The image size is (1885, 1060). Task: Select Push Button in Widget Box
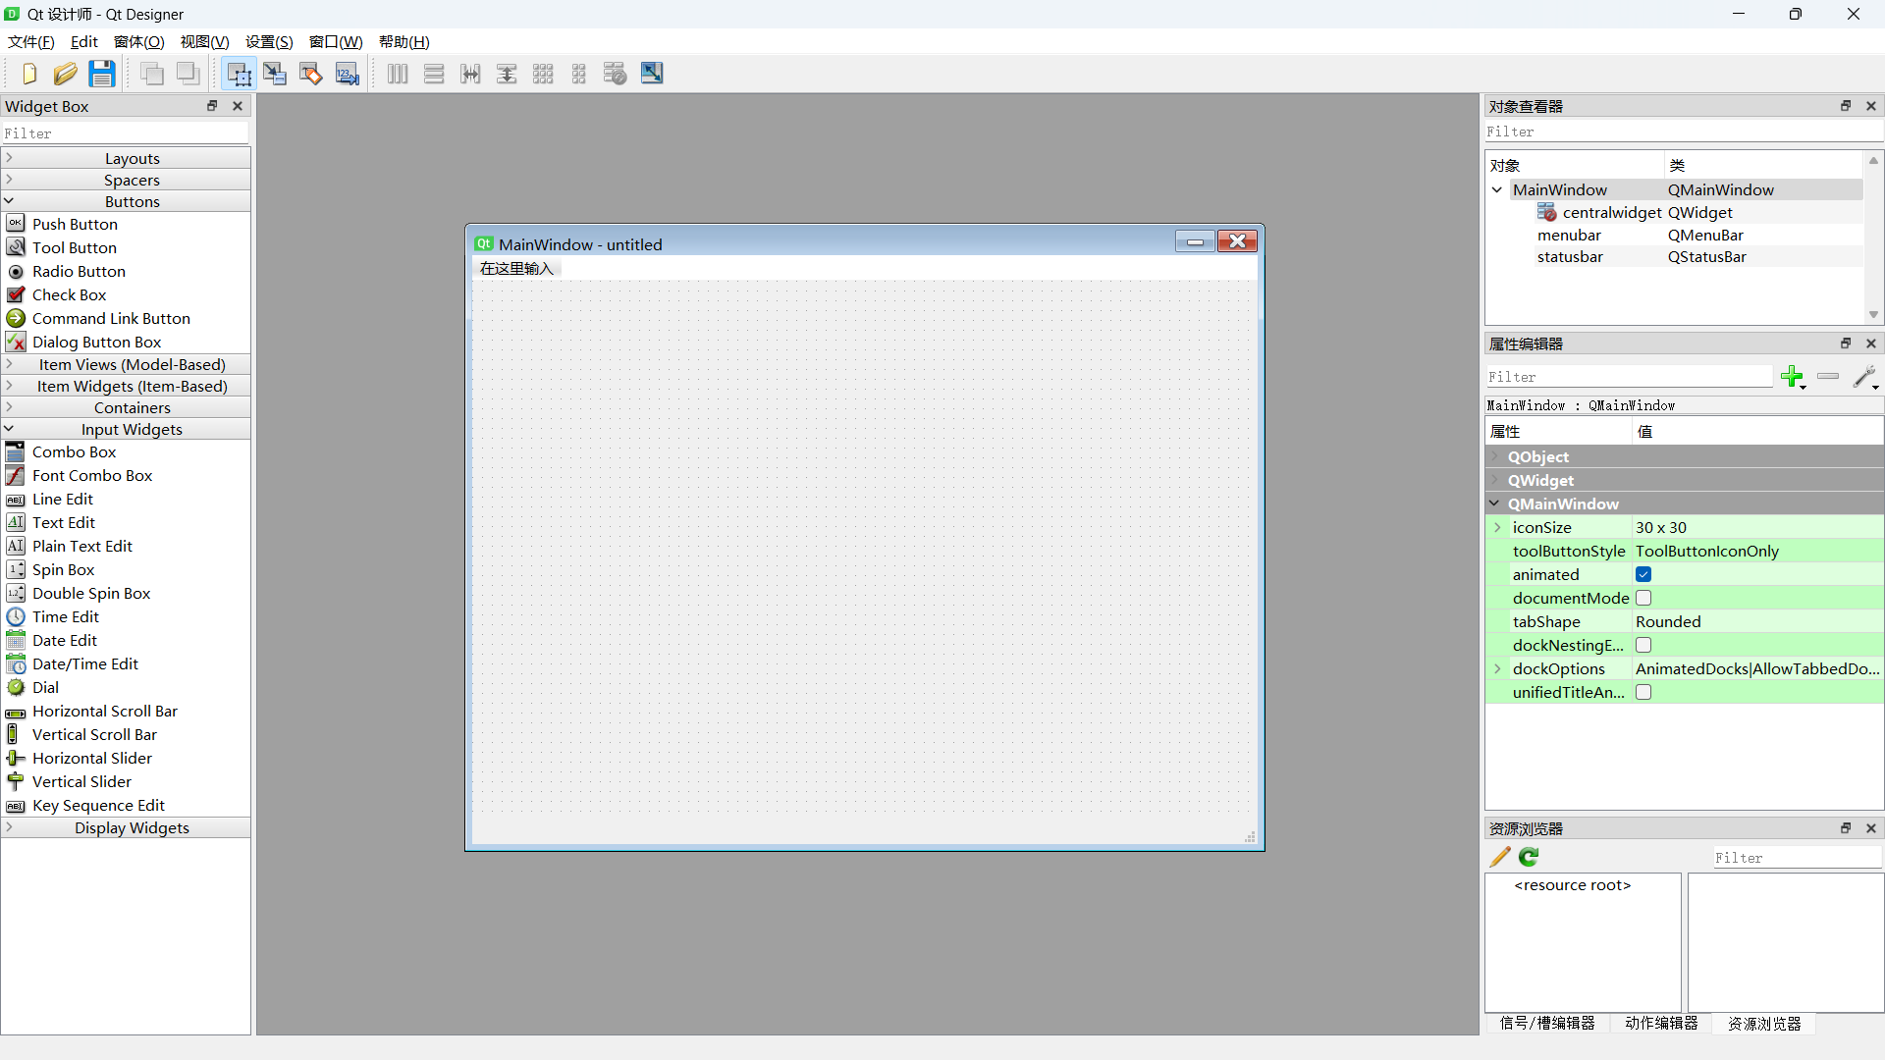point(75,224)
